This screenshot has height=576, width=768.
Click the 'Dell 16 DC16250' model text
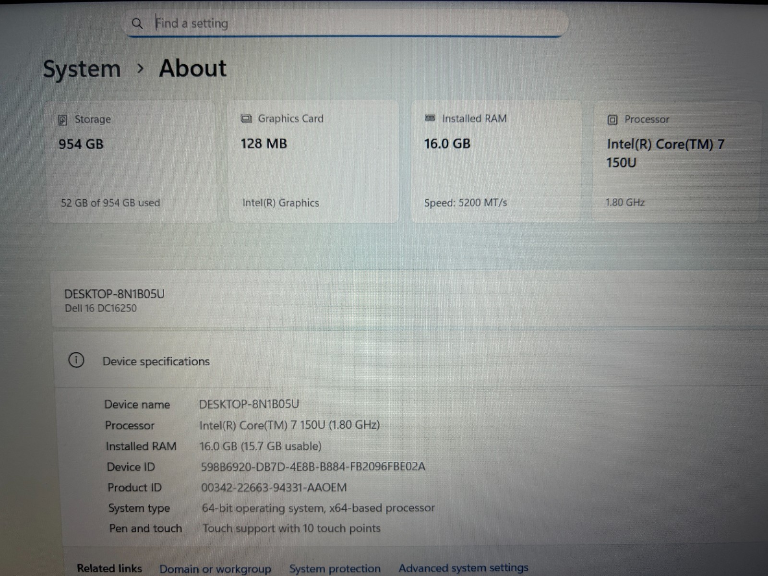coord(101,309)
